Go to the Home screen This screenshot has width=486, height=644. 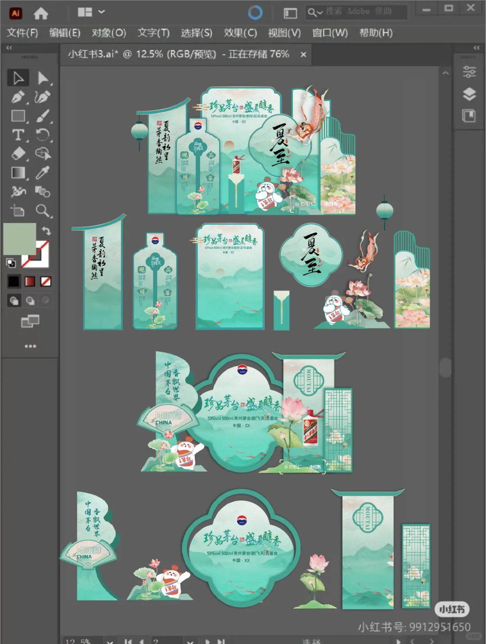[41, 14]
